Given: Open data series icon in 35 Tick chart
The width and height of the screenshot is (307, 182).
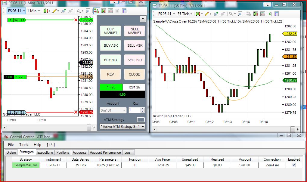Looking at the screenshot, I should click(x=256, y=14).
